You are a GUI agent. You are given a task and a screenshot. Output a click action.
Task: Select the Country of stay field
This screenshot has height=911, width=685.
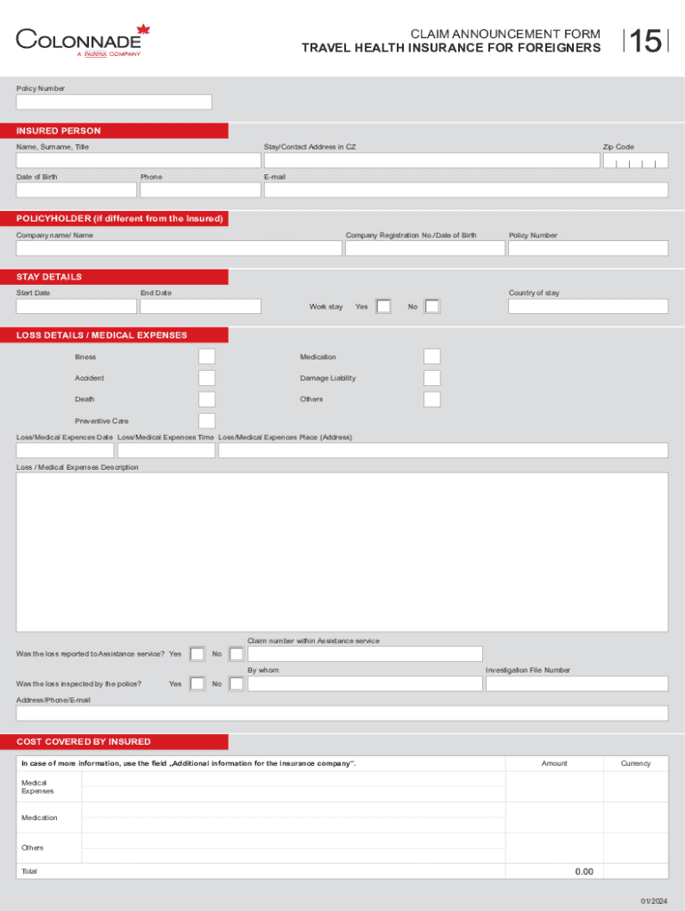pyautogui.click(x=587, y=307)
